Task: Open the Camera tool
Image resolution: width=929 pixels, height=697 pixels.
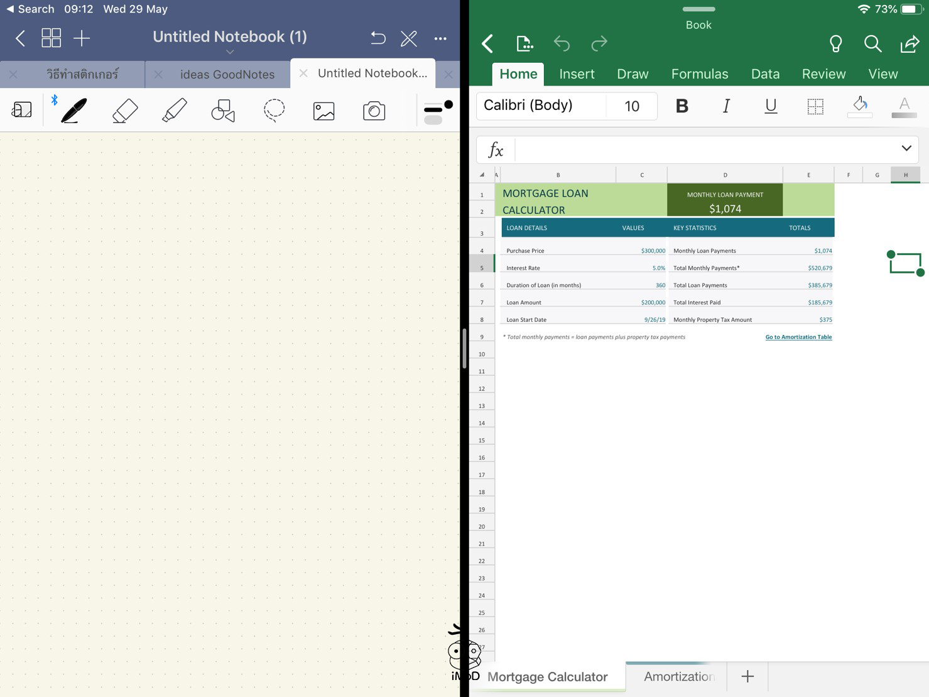Action: 374,111
